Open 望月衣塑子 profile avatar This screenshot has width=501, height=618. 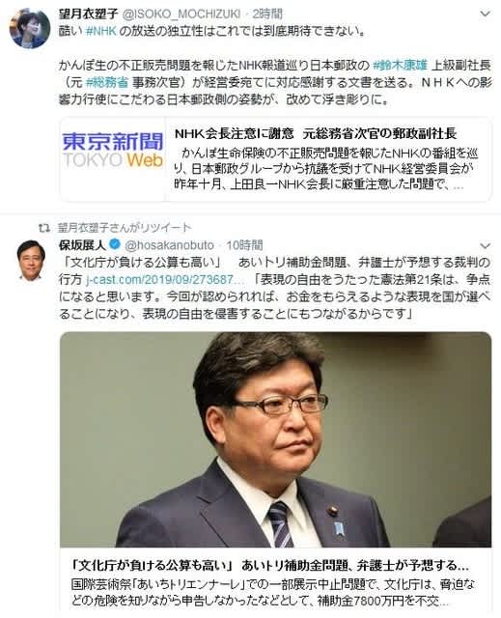[30, 28]
